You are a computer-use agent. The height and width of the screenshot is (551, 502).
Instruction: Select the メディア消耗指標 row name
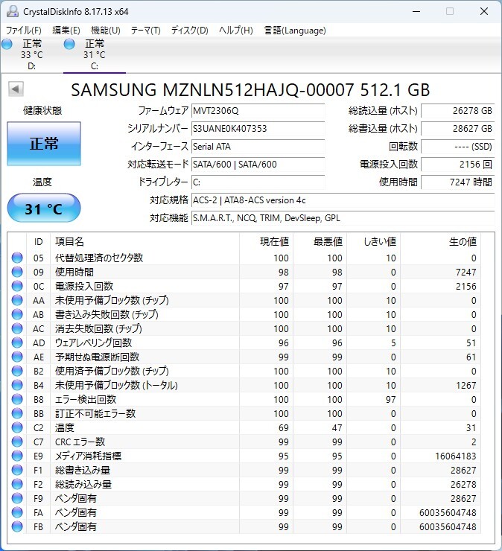coord(88,456)
